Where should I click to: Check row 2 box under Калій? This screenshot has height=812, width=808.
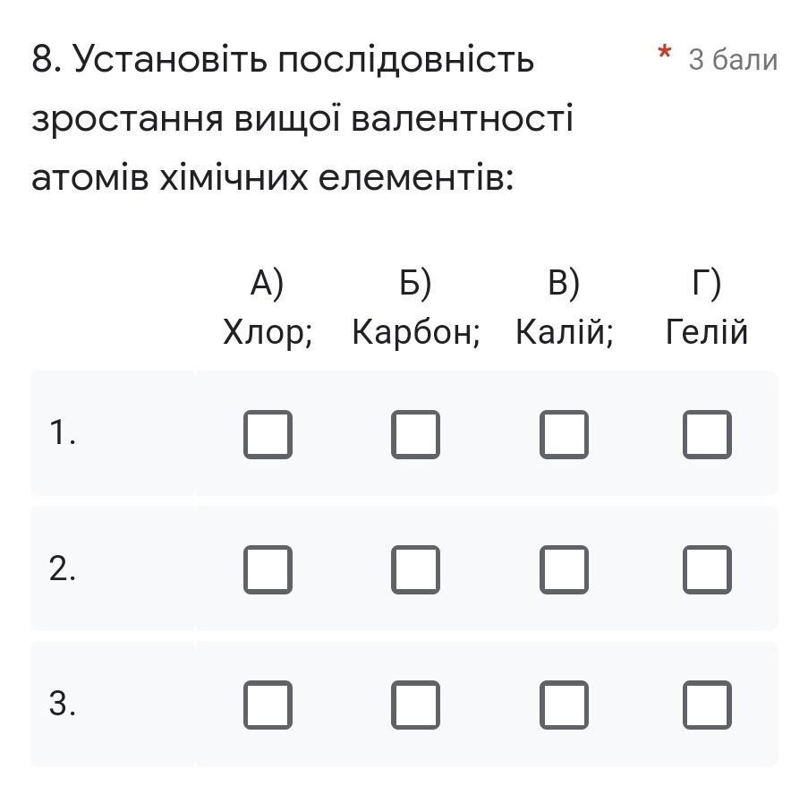point(564,569)
